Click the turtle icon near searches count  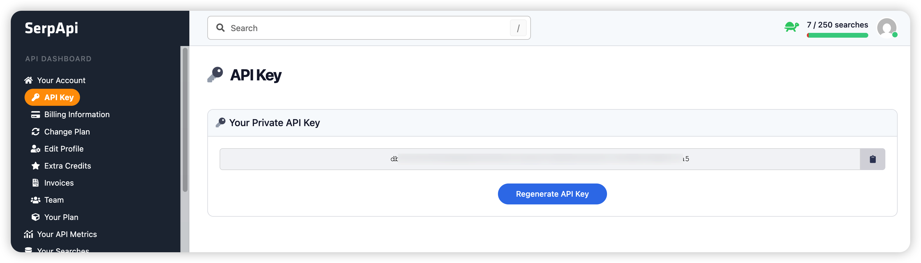coord(791,27)
